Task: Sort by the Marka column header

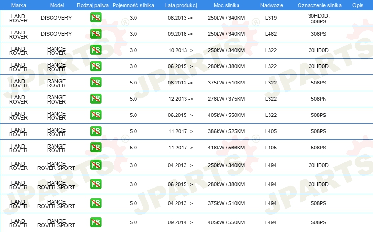Action: click(18, 5)
